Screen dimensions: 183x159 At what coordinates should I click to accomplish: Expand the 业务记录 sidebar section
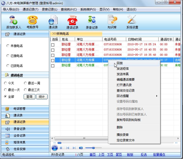pos(19,136)
